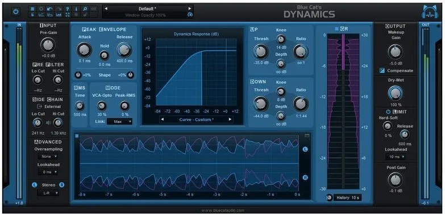The image size is (445, 214).
Task: Click the History: 10 s field
Action: point(347,198)
